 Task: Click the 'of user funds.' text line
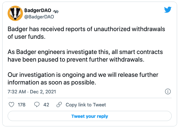point(26,37)
